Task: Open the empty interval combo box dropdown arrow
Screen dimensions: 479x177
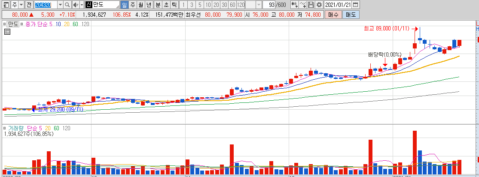Action: tap(259, 5)
